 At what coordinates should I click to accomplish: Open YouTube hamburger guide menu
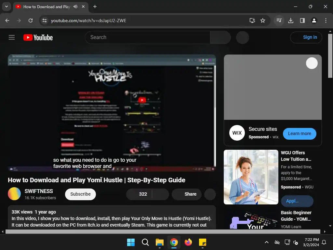pyautogui.click(x=12, y=37)
